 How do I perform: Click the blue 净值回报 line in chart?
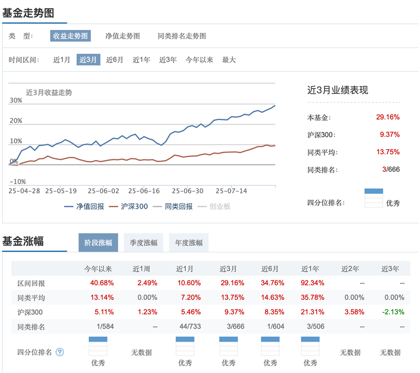click(188, 126)
